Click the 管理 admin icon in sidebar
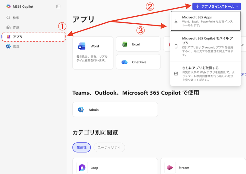Viewport: 246px width, 174px height. click(8, 46)
